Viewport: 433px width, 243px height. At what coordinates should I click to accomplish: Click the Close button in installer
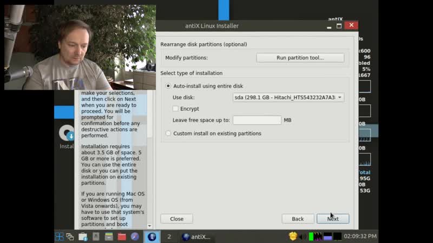177,219
